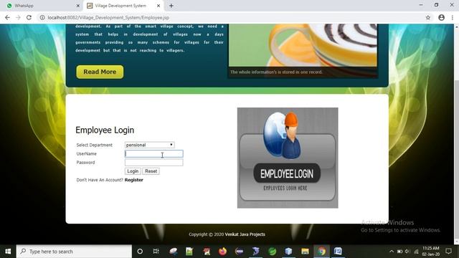Open the Select Department dropdown
This screenshot has height=258, width=459.
pos(150,145)
